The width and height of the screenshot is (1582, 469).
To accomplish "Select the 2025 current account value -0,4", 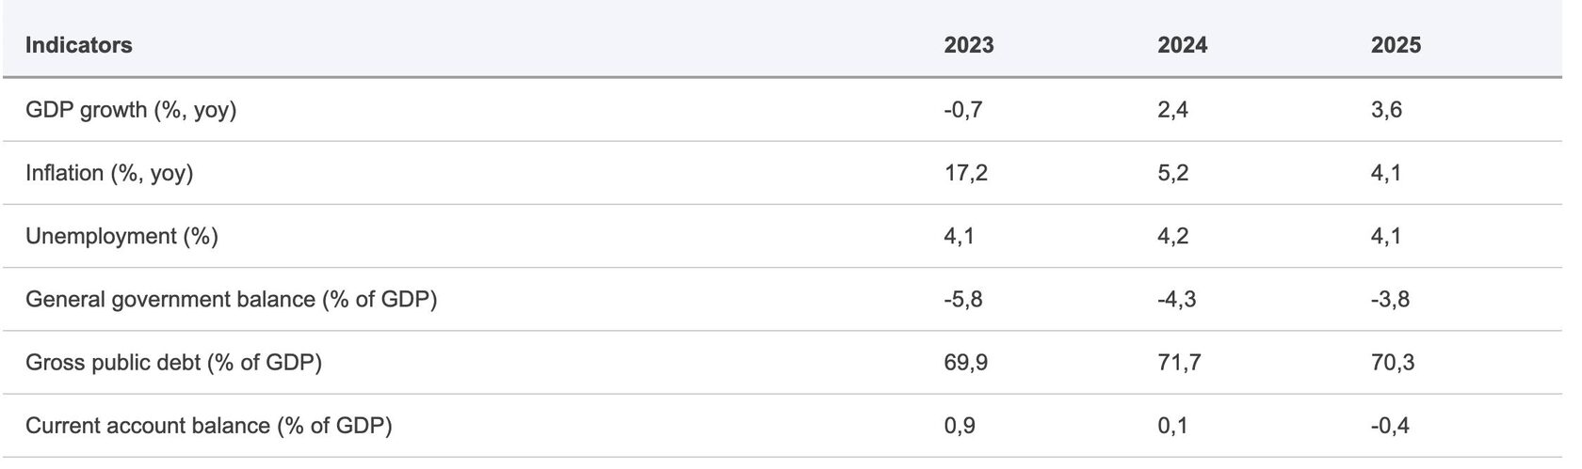I will (x=1390, y=426).
